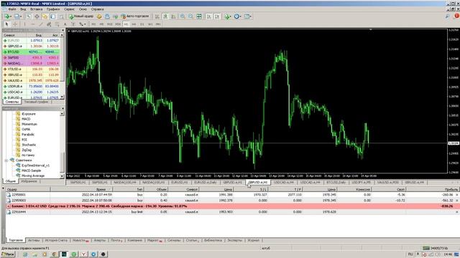Open the Profiles toolbar icon
Viewport: 460px width, 258px height.
[17, 16]
